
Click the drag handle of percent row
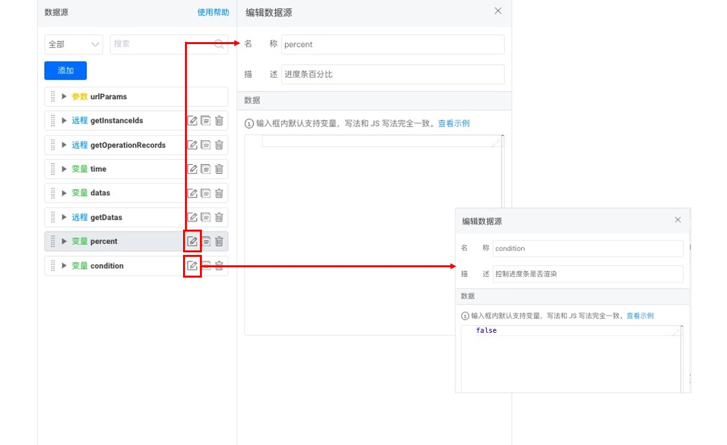53,241
